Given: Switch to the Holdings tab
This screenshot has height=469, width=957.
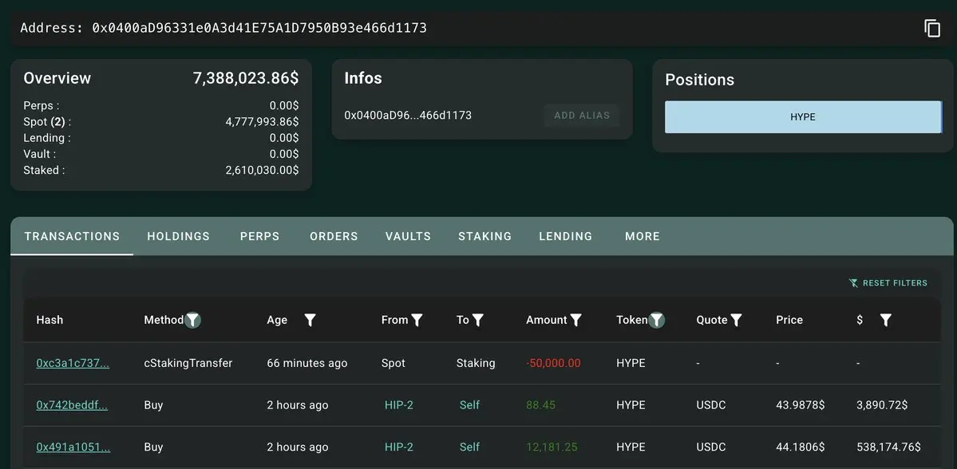Looking at the screenshot, I should tap(178, 236).
